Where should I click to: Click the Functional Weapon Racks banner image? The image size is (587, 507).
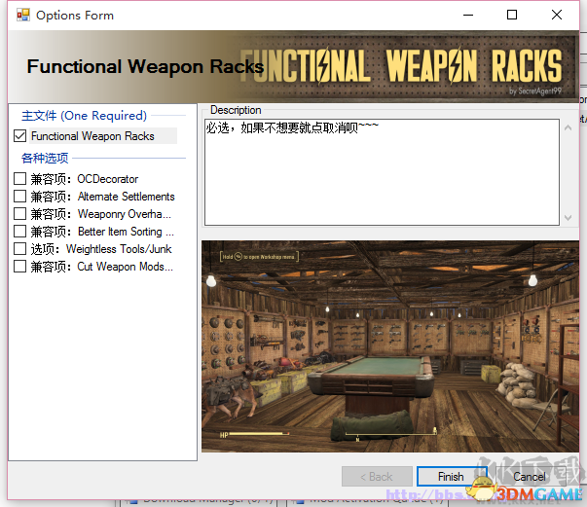(x=294, y=66)
